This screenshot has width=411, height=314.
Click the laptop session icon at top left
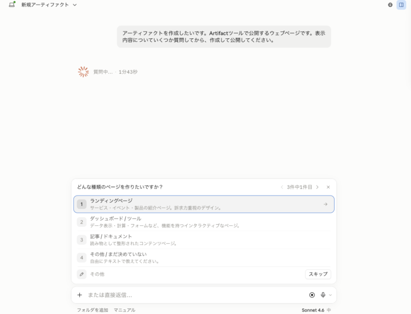coord(12,5)
